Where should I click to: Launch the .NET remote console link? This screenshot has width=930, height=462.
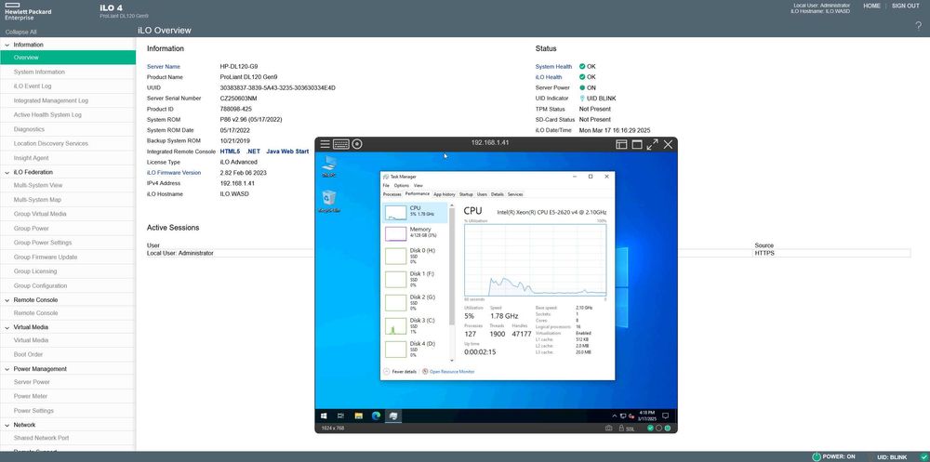pos(253,152)
